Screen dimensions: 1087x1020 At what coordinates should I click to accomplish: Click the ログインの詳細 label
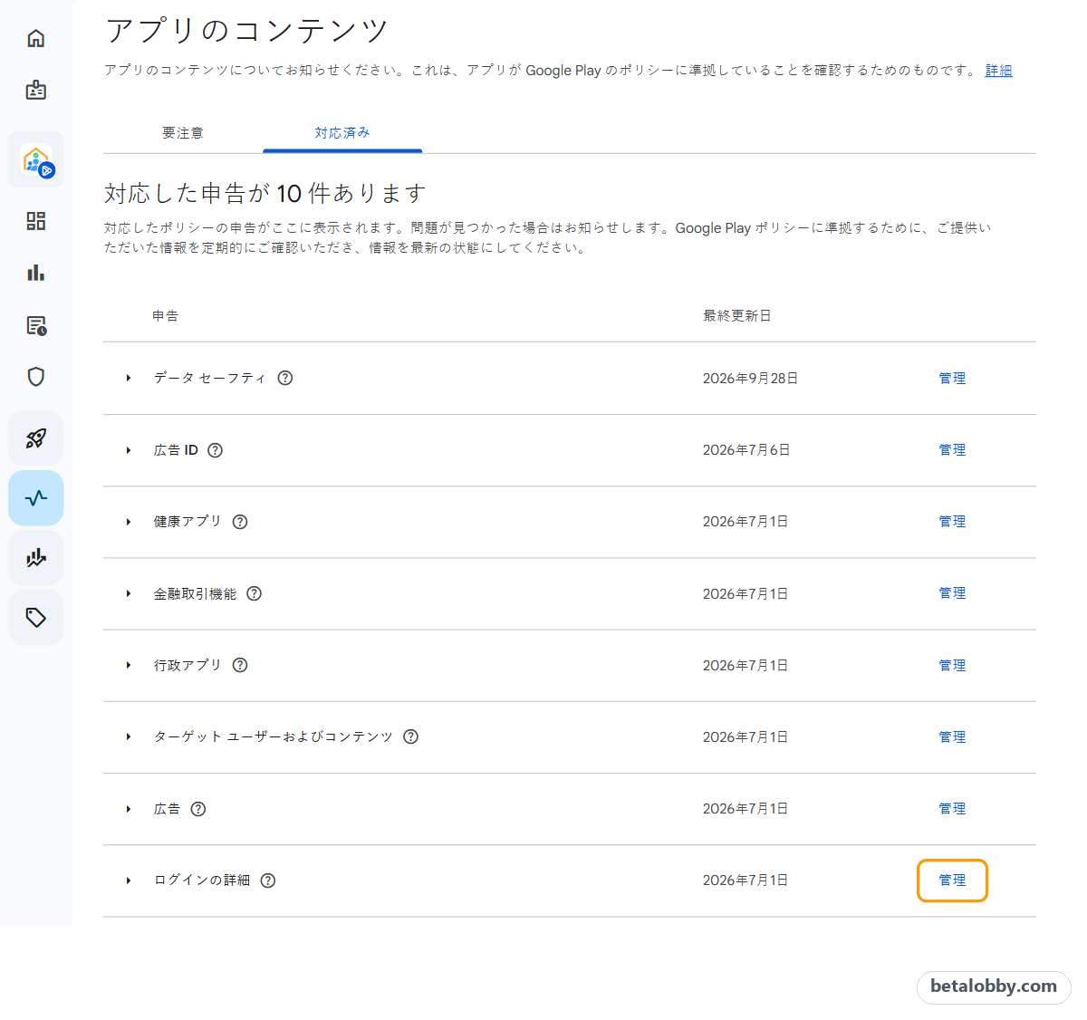pos(202,880)
